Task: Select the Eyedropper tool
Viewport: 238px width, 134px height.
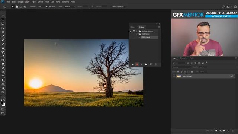Action: point(3,36)
